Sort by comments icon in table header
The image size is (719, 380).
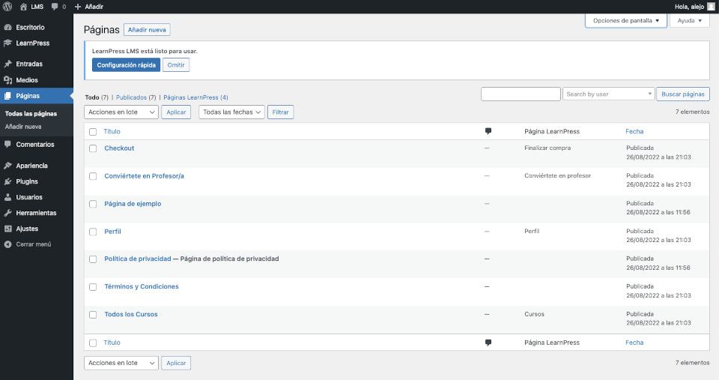click(x=488, y=131)
